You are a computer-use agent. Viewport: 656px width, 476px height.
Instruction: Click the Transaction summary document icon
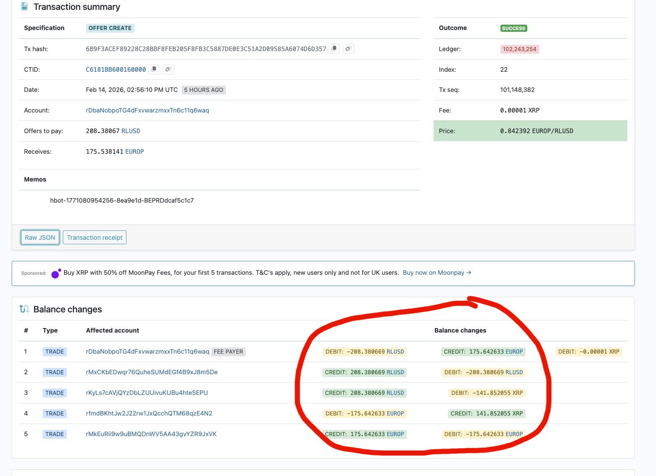[25, 7]
